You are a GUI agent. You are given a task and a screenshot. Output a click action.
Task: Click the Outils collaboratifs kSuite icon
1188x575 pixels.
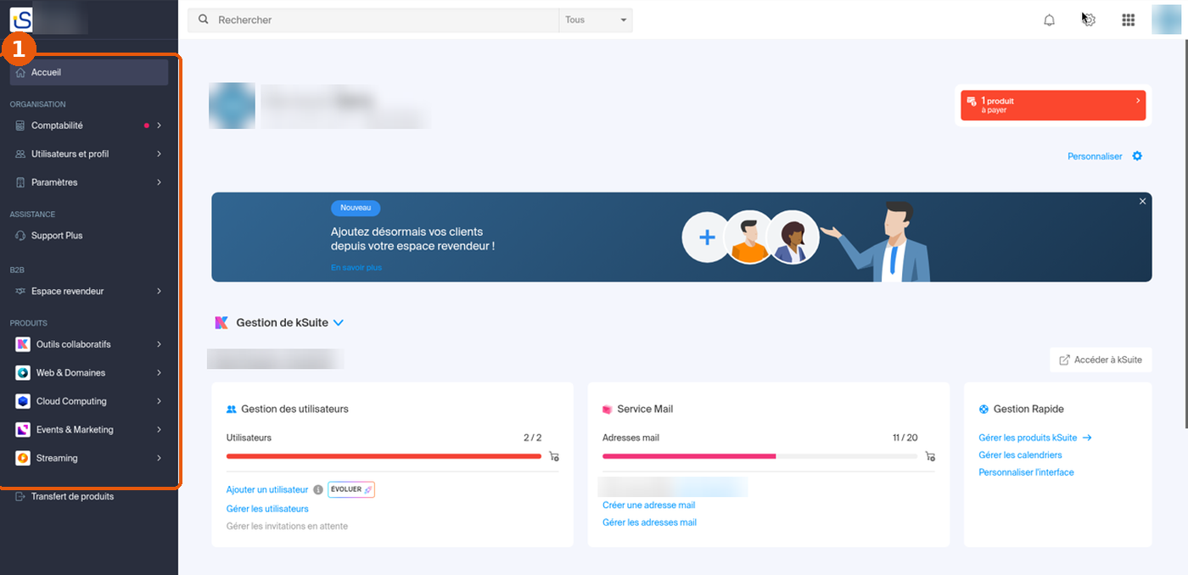(x=23, y=344)
